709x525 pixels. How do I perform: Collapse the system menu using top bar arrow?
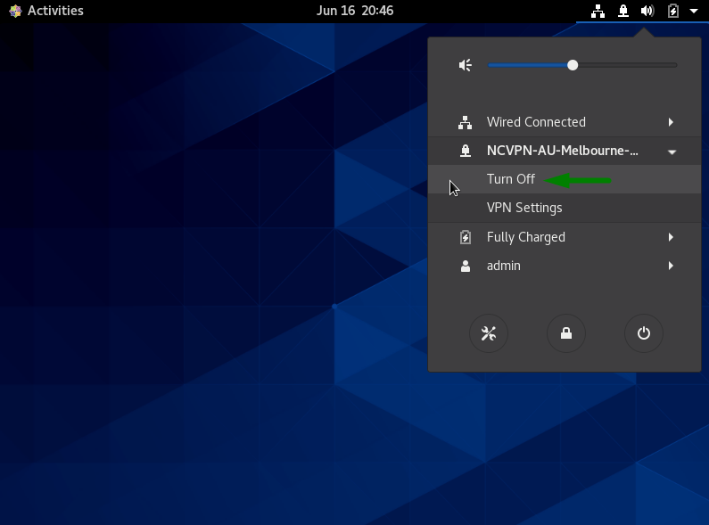coord(694,12)
